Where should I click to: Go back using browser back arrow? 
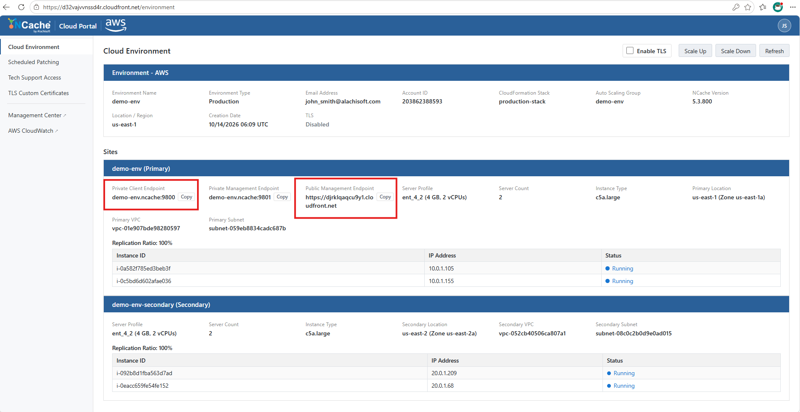(x=6, y=7)
